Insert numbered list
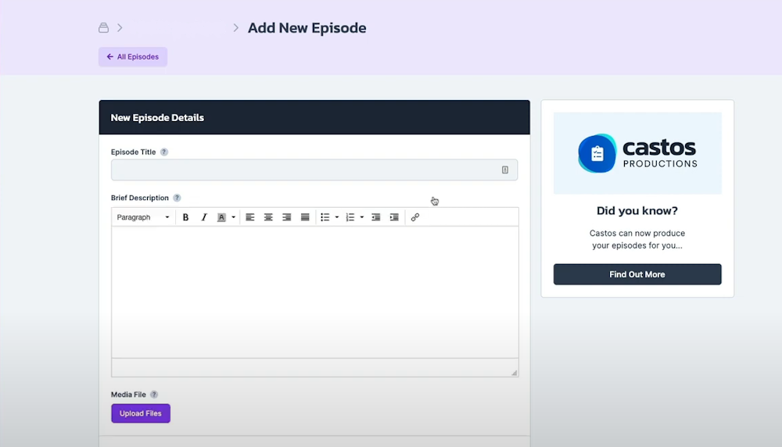 [350, 217]
